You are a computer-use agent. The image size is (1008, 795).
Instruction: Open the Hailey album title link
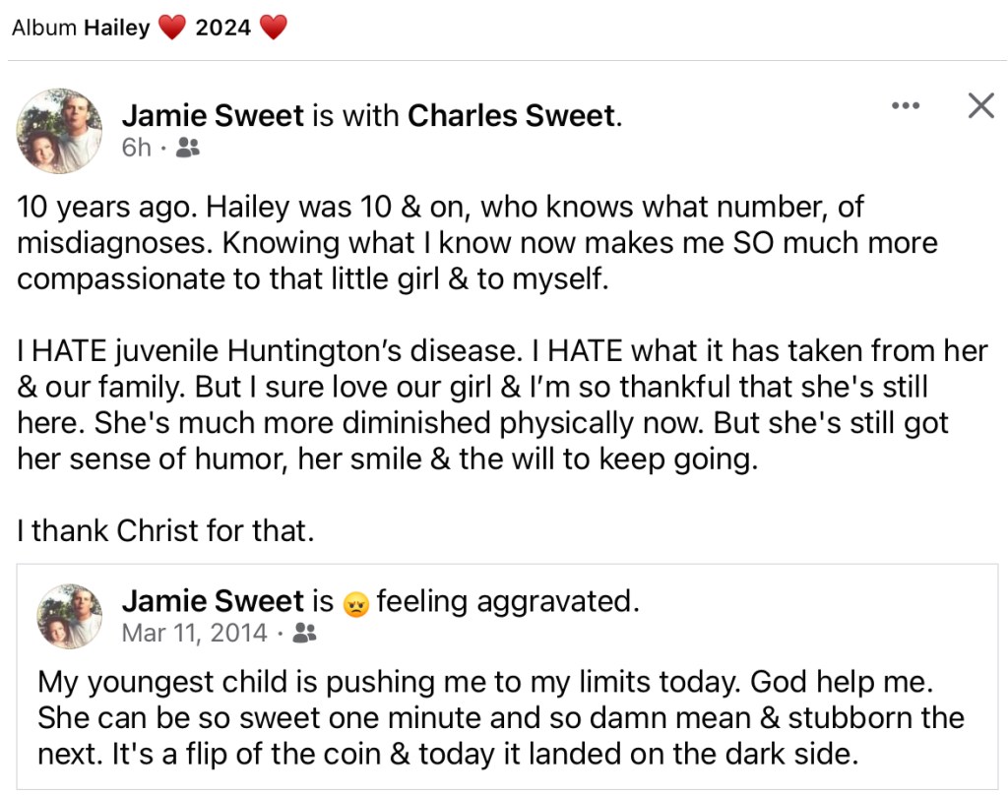click(116, 28)
